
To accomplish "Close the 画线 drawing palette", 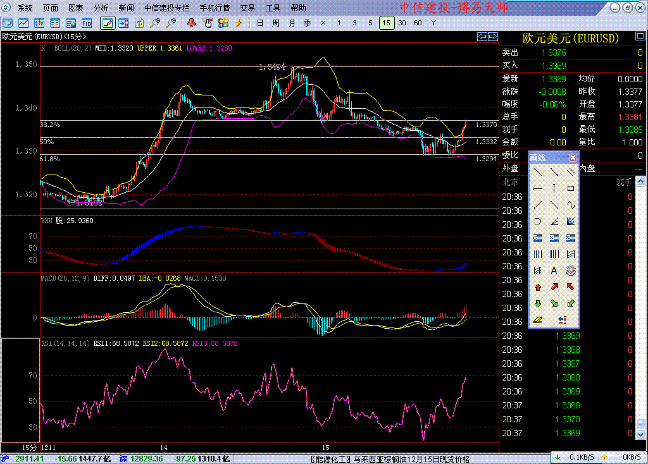I will [573, 157].
